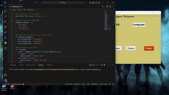Close the rockpaper.py editor tab
The height and width of the screenshot is (95, 169).
tap(21, 7)
